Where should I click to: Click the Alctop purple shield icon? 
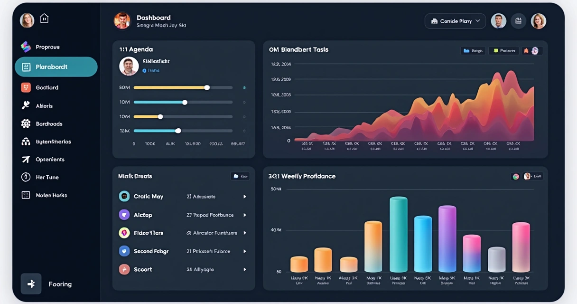click(124, 215)
